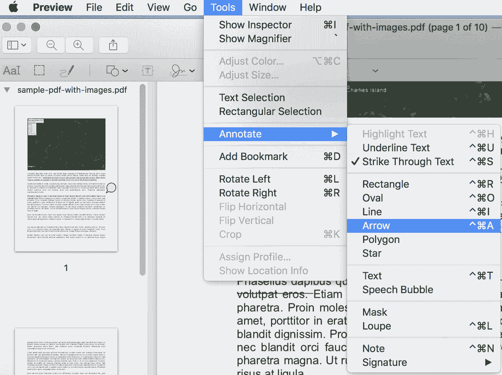
Task: Open the Signature tool
Action: (181, 70)
